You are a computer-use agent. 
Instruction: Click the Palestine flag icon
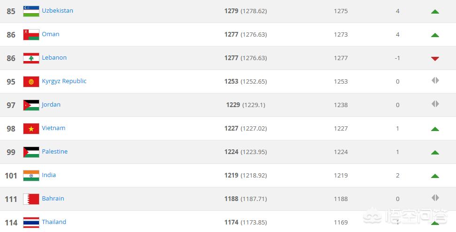(x=31, y=152)
